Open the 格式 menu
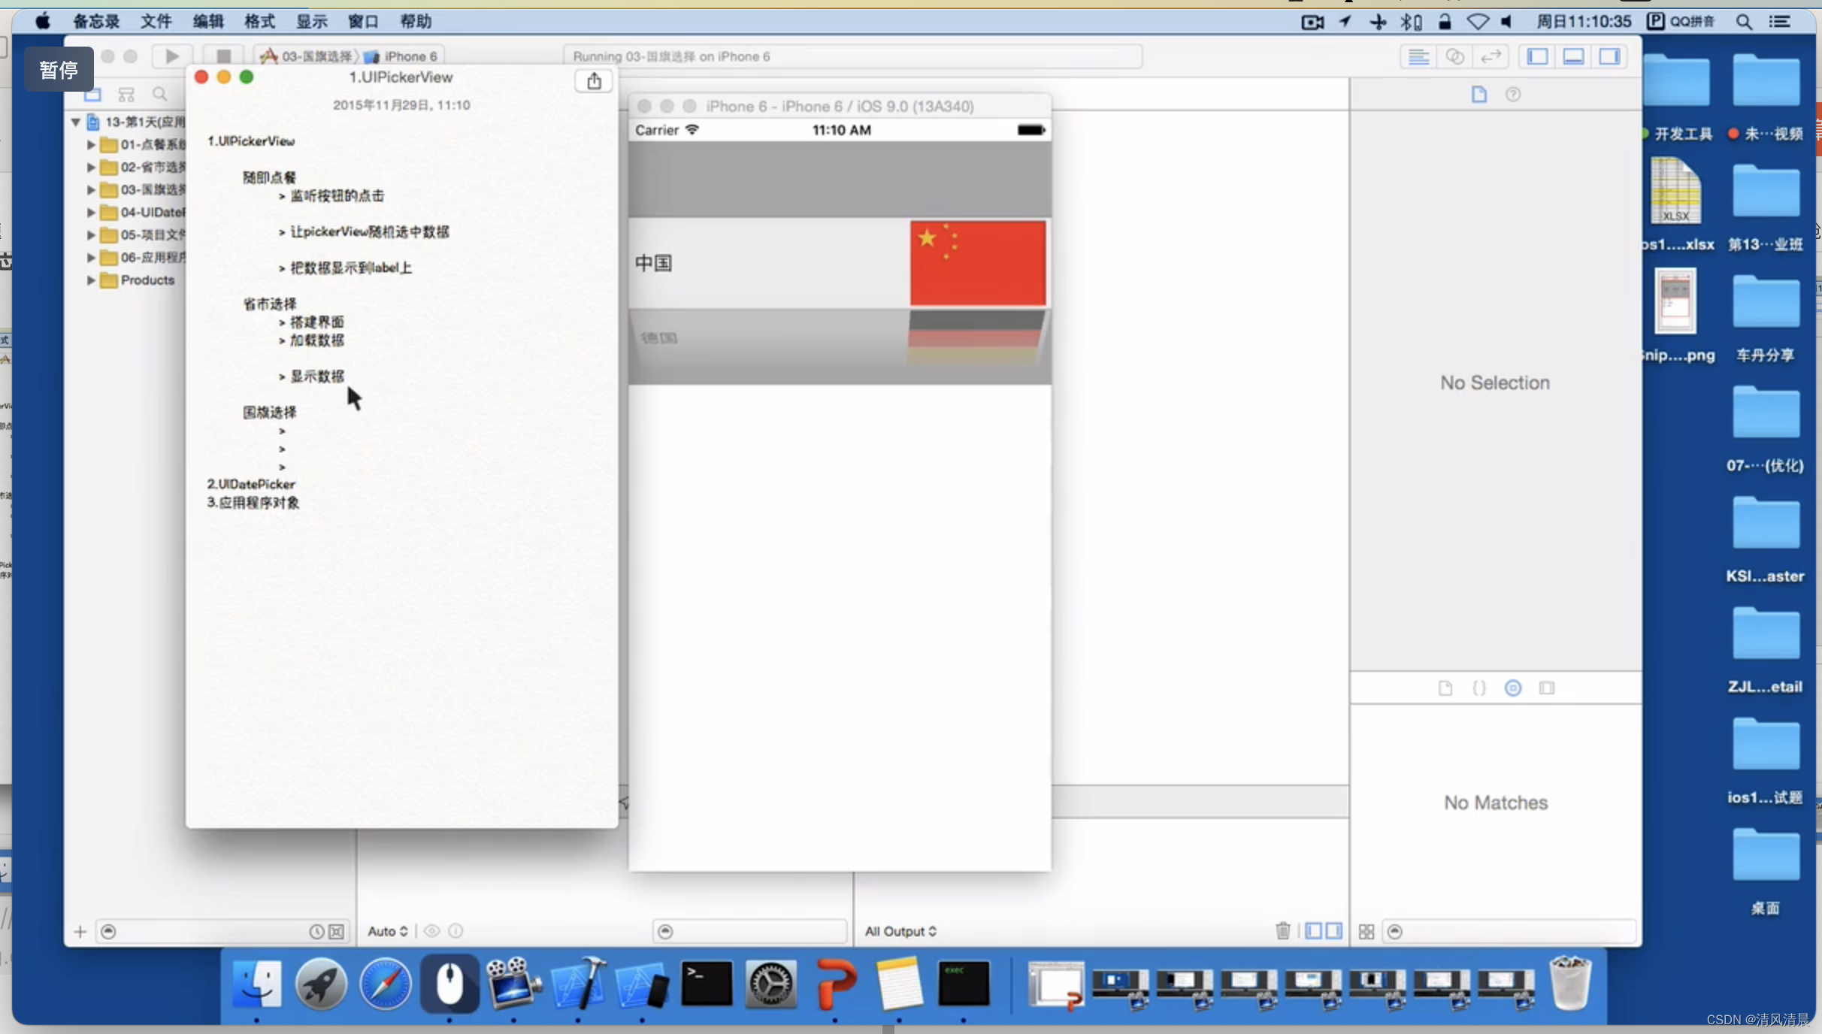The height and width of the screenshot is (1034, 1822). pos(259,21)
